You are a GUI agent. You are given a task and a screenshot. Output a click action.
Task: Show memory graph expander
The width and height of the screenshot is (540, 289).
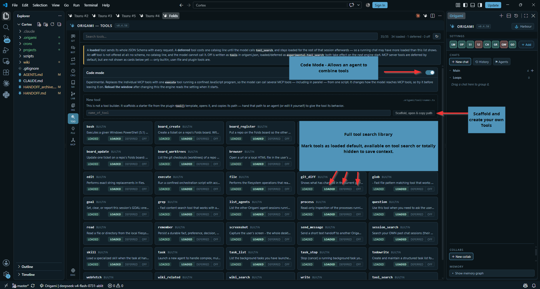click(x=492, y=273)
